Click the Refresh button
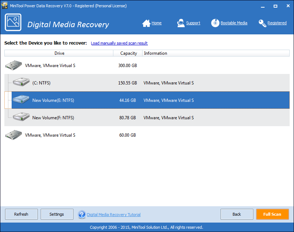 (x=21, y=214)
